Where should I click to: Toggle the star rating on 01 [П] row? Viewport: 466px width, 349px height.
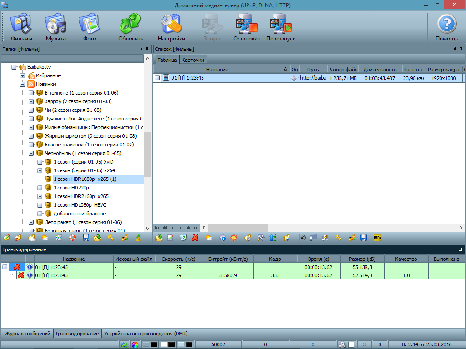pos(294,78)
